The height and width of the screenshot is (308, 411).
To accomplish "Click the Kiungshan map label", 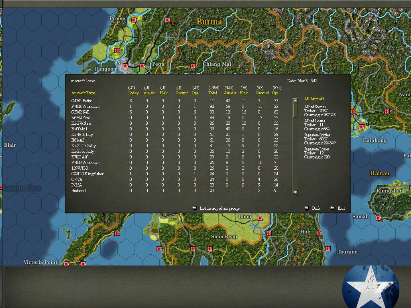I will click(389, 190).
